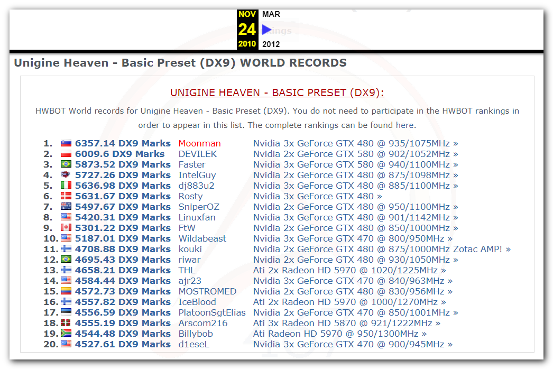The image size is (553, 369).
Task: Open Ati 2x Radeon HD 5970 @ 1020/1225MHz hardware
Action: pos(349,271)
